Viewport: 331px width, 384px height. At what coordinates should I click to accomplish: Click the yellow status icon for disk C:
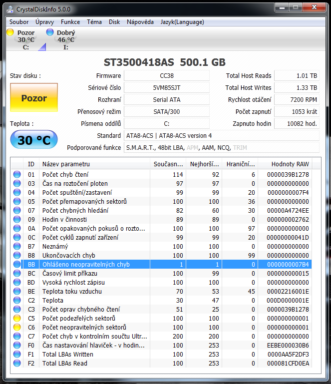[10, 32]
